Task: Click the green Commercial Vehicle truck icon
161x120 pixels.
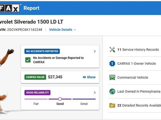Action: [112, 77]
